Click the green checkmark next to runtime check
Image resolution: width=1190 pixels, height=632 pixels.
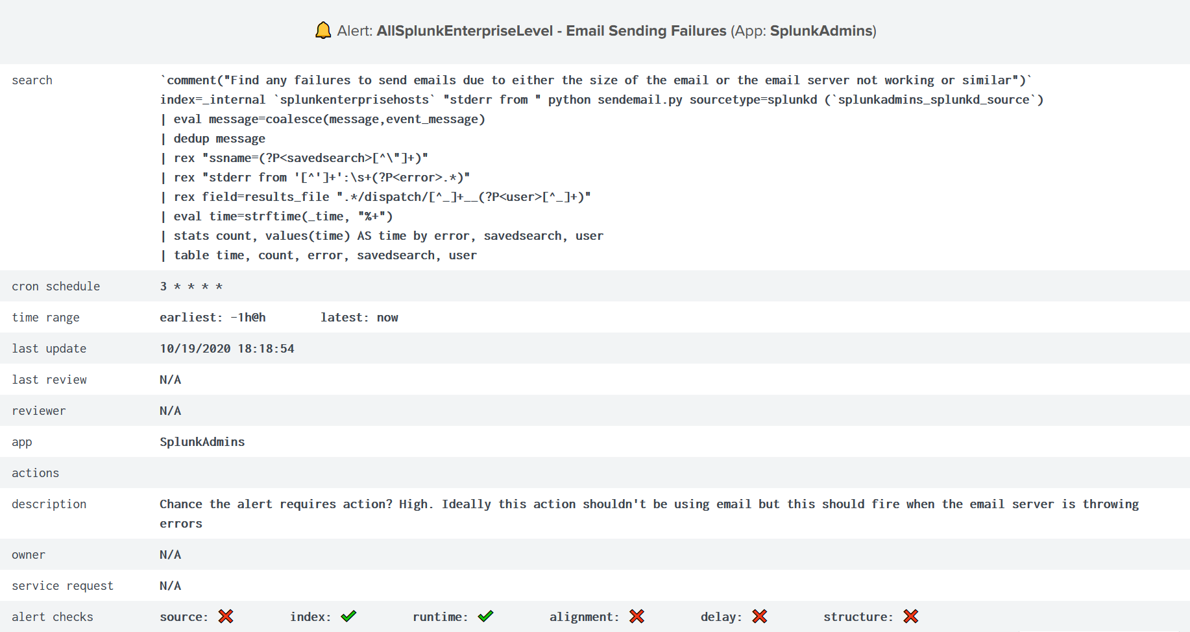[485, 616]
